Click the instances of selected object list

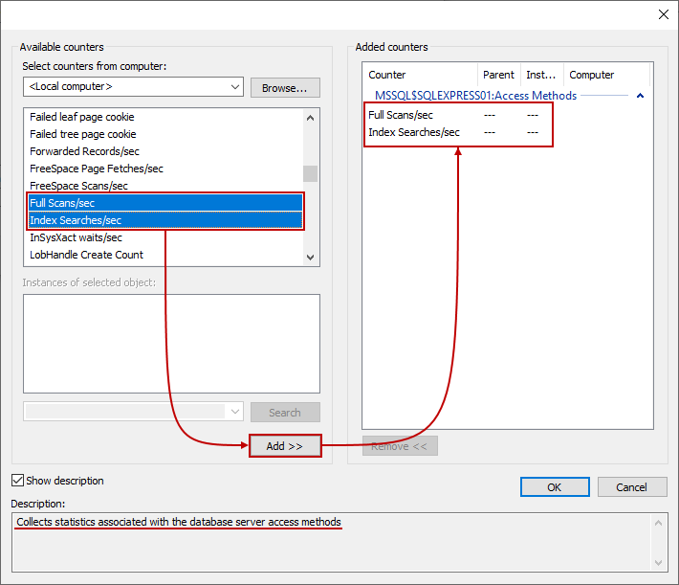click(171, 344)
